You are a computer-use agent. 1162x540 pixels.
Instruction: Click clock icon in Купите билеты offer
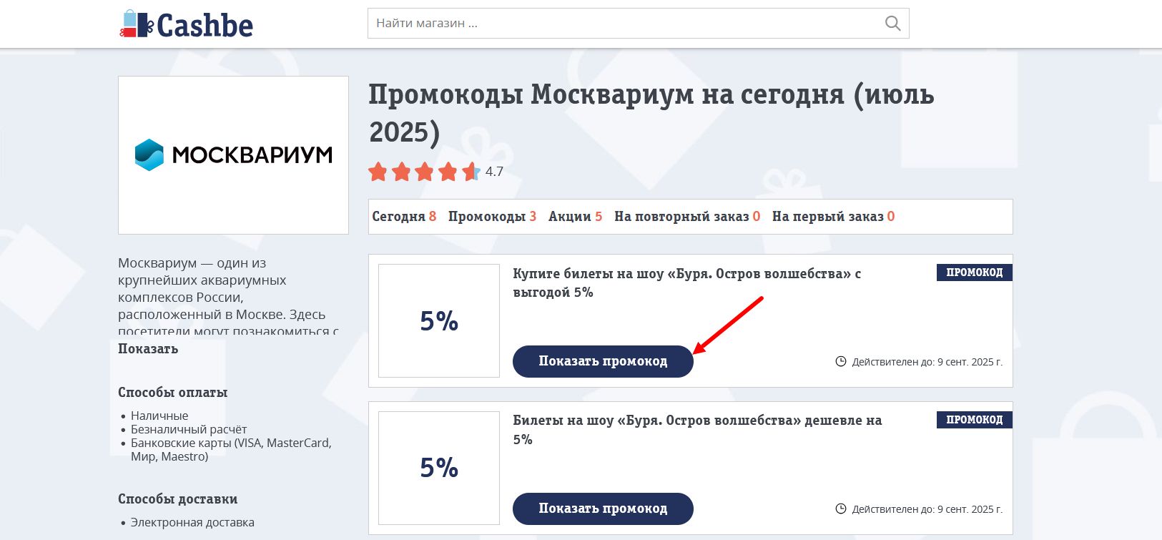[x=841, y=361]
